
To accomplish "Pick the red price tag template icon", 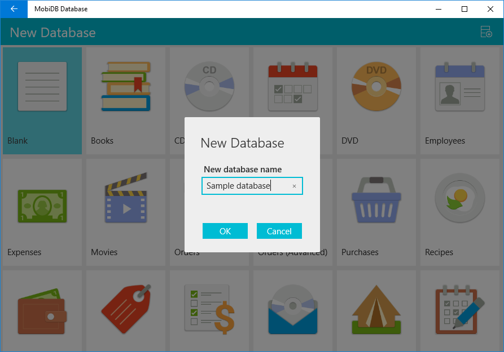I will click(126, 309).
